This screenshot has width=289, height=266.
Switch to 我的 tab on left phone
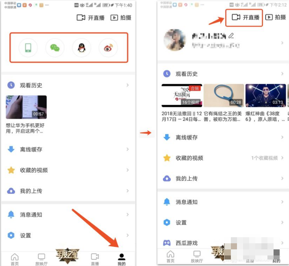click(x=121, y=259)
